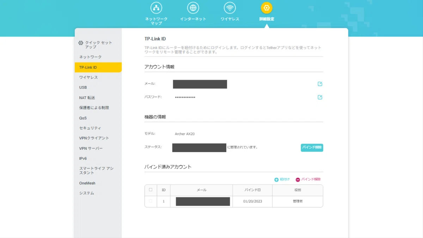This screenshot has width=423, height=238.
Task: Open クイック セットアップ in sidebar
Action: (x=98, y=45)
